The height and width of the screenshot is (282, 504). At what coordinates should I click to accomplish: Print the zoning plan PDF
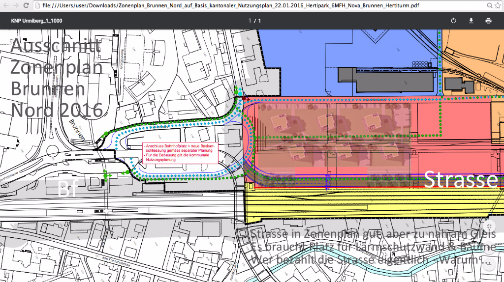pyautogui.click(x=488, y=21)
